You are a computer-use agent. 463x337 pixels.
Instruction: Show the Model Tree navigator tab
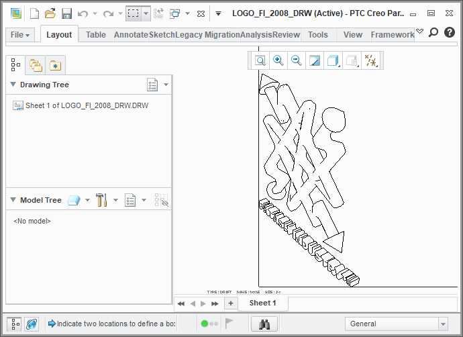pos(15,64)
